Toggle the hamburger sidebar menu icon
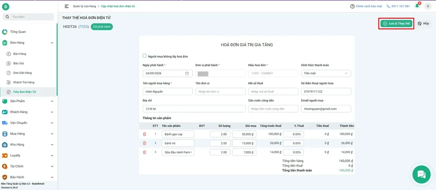The image size is (436, 190). click(66, 6)
